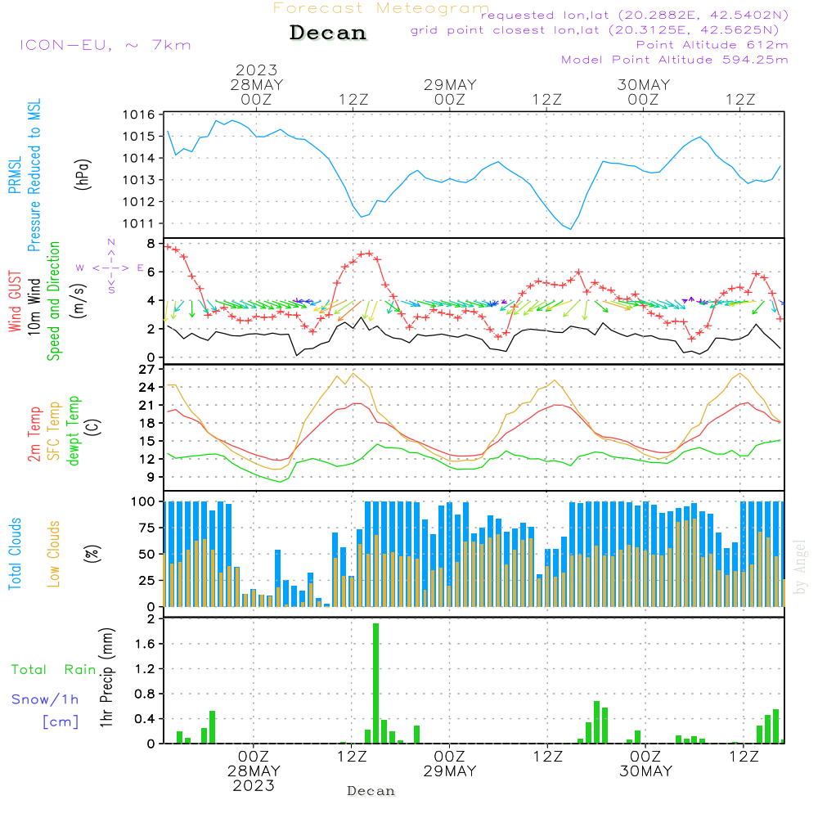Click the '0.4' precipitation tick

(145, 719)
